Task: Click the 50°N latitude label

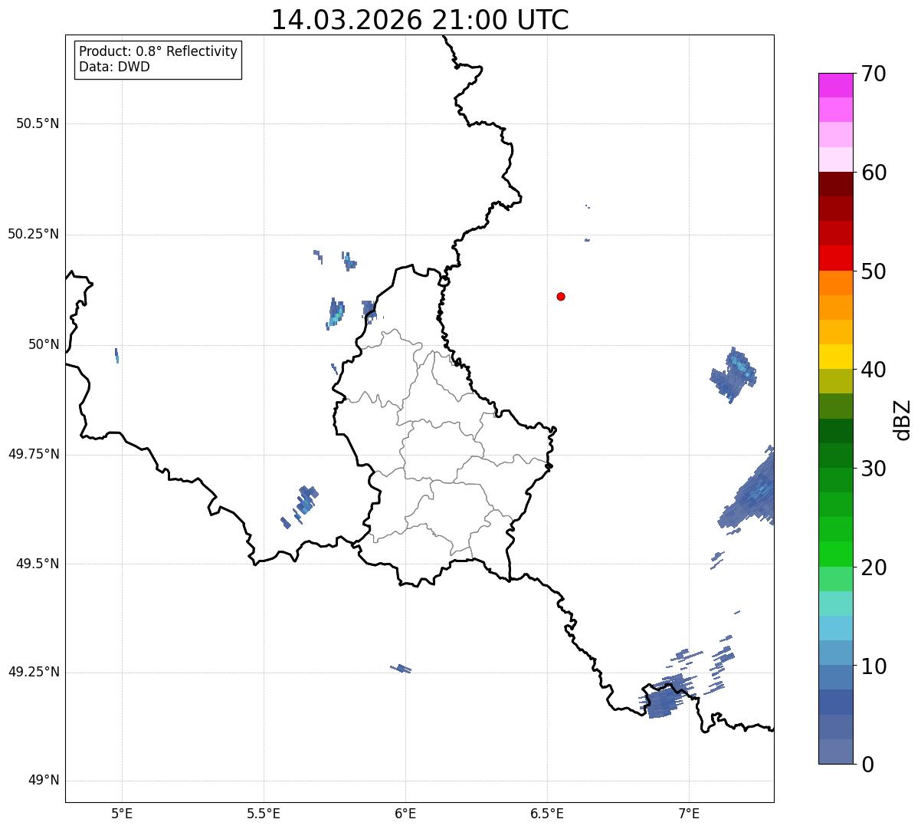Action: [x=44, y=344]
